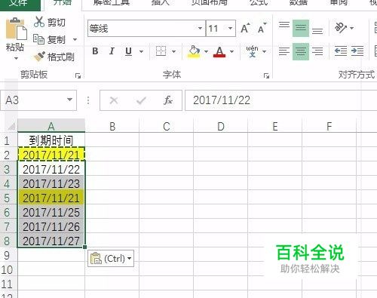Open font group dialog launcher
Screen dimensions: 377x298
266,75
